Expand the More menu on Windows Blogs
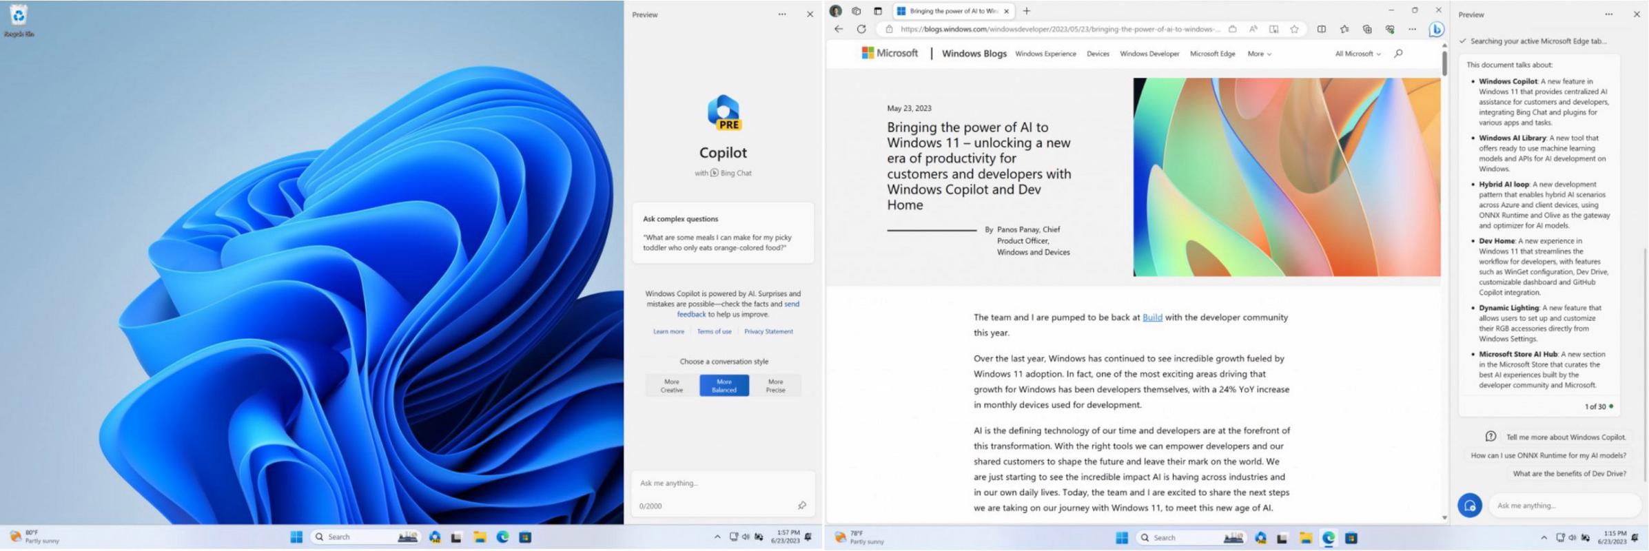Screen dimensions: 1649x551 [1259, 54]
